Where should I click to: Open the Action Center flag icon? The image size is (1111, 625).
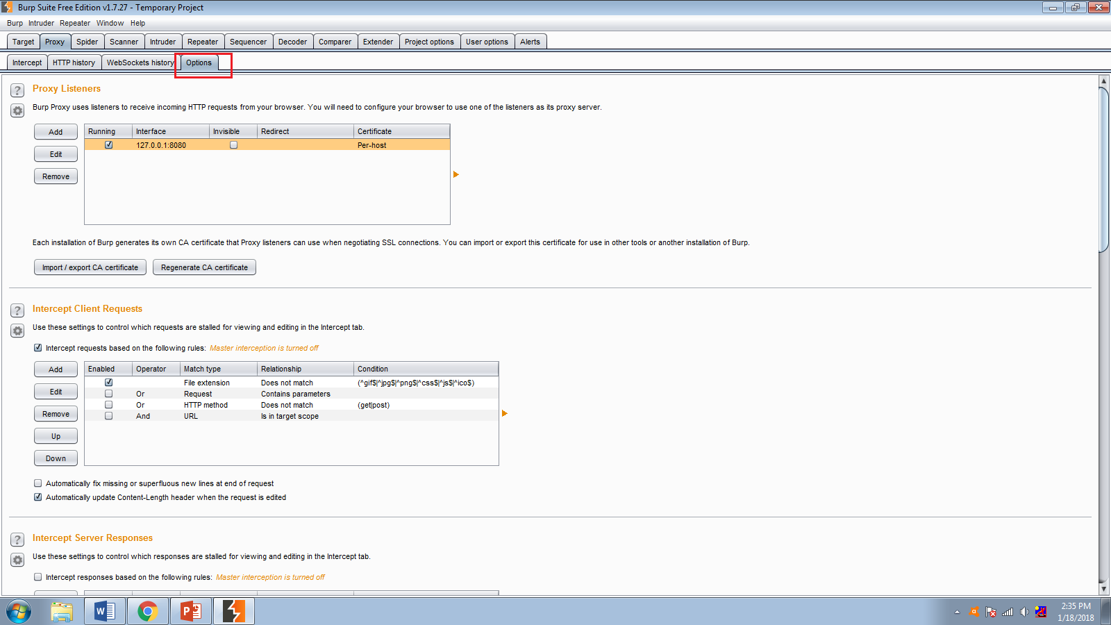(991, 612)
